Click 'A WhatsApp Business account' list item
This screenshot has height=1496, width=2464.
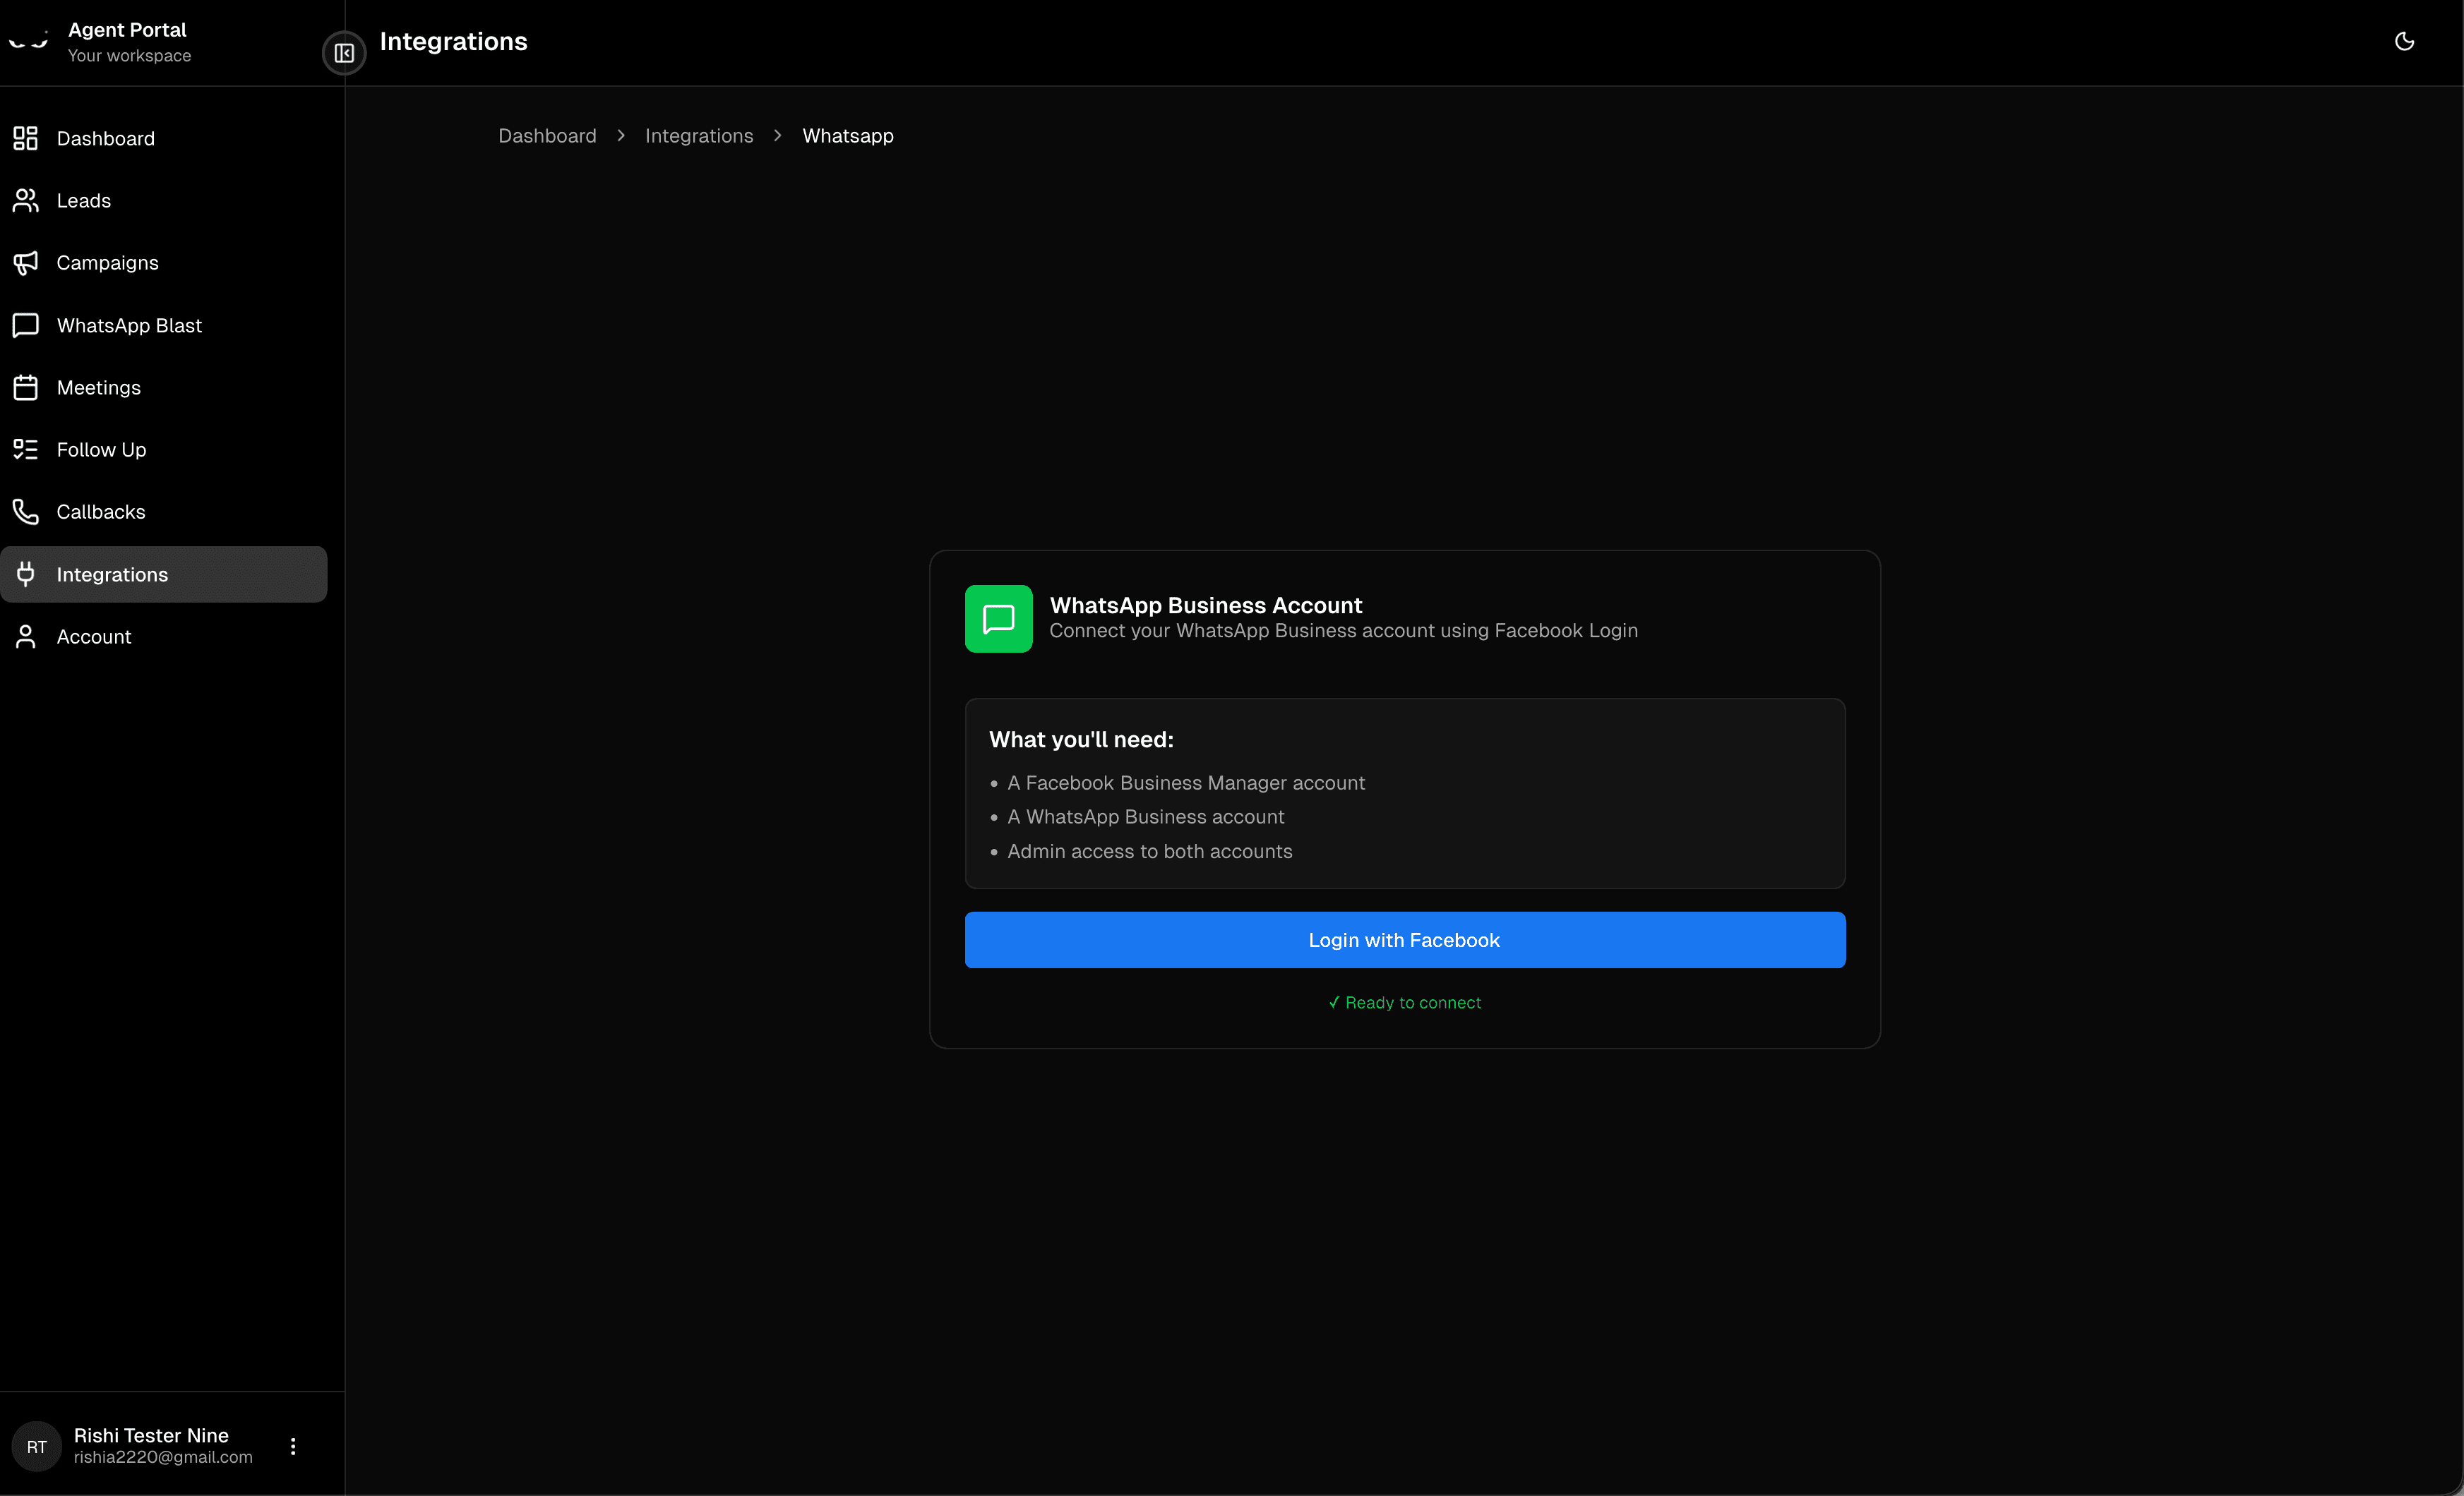coord(1146,816)
